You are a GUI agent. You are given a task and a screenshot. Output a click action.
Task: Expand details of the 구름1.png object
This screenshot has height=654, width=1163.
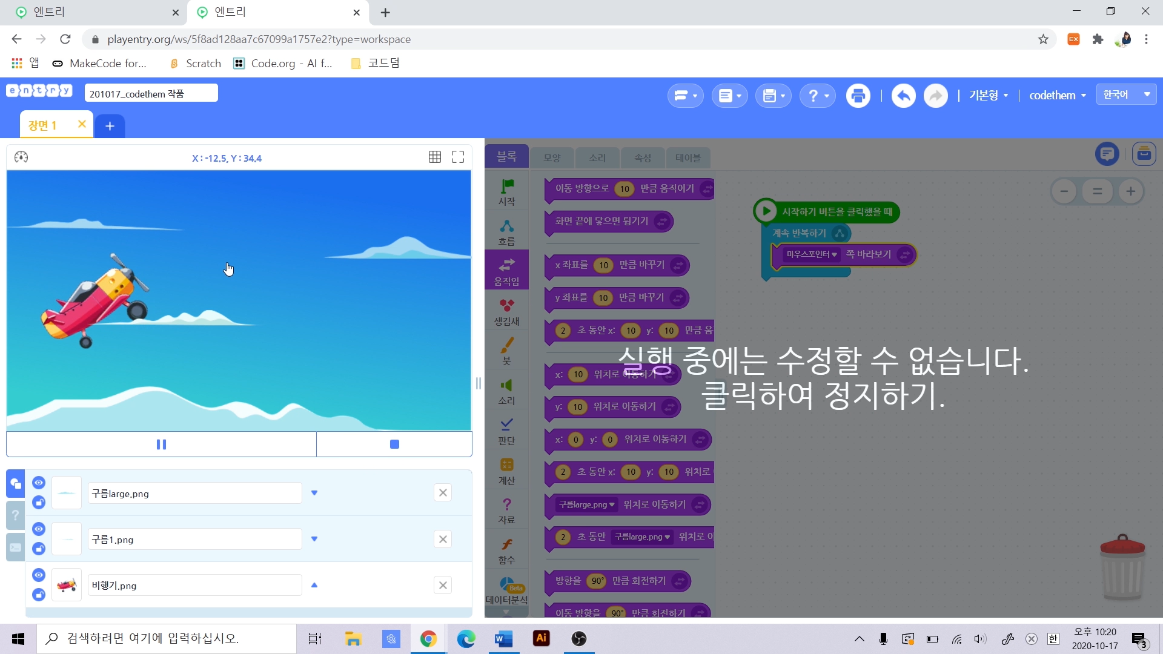pyautogui.click(x=314, y=539)
